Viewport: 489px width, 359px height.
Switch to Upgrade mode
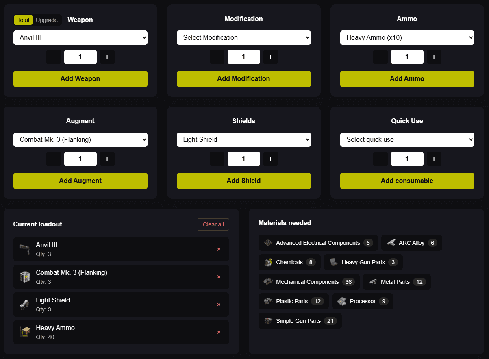point(47,20)
